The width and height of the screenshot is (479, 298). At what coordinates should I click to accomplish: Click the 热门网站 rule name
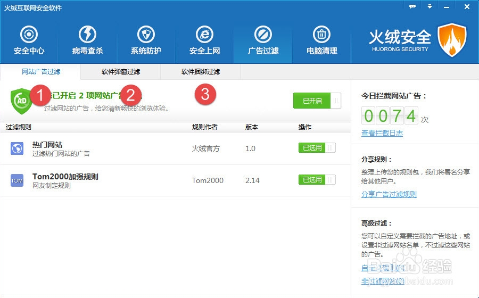tap(47, 145)
